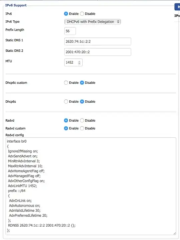
Task: Click the 'AdvOnLink on;' line
Action: (20, 201)
